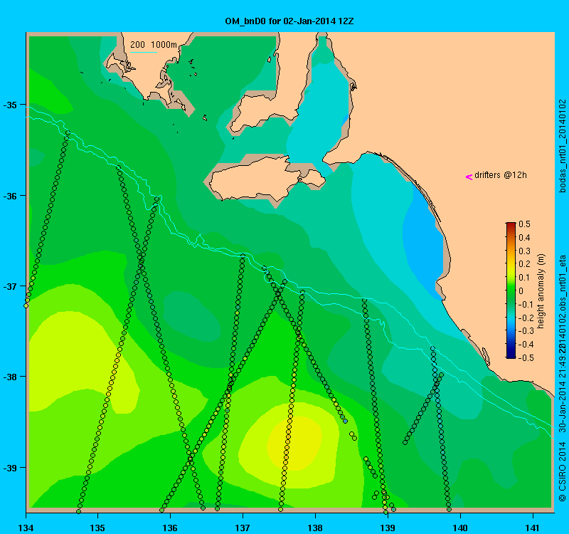
Task: Click the 141 longitude axis label
Action: point(533,528)
